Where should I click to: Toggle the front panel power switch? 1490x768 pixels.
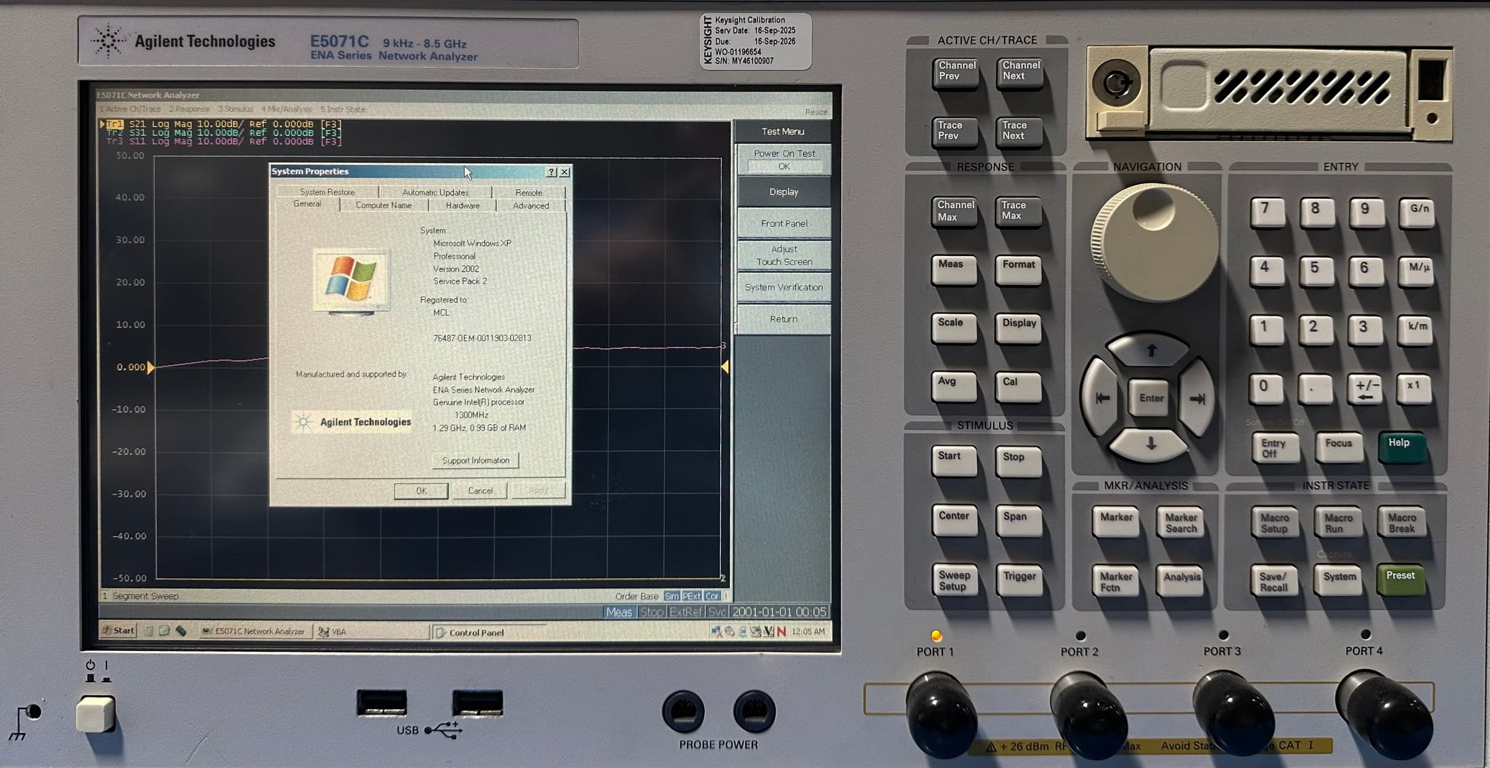pyautogui.click(x=96, y=713)
